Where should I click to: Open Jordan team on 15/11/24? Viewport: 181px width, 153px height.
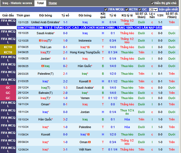[x=85, y=112]
